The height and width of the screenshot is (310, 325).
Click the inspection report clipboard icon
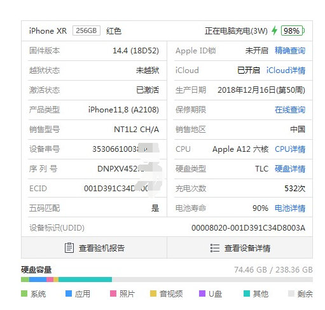click(69, 248)
